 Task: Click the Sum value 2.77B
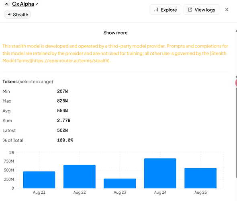[63, 120]
